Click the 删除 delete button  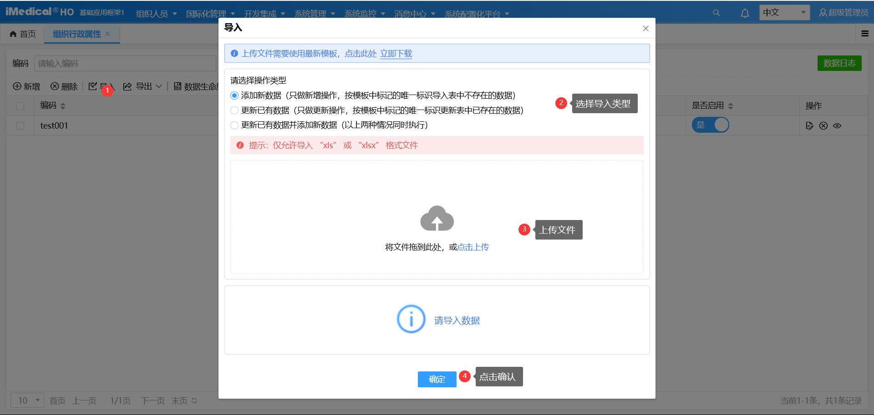64,86
